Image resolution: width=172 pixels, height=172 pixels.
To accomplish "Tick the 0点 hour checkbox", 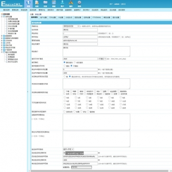I will click(65, 97).
